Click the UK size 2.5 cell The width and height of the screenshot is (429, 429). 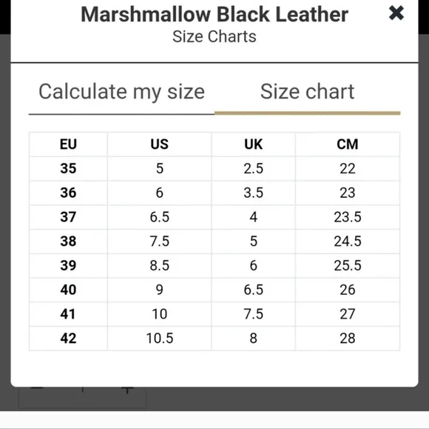pos(254,168)
